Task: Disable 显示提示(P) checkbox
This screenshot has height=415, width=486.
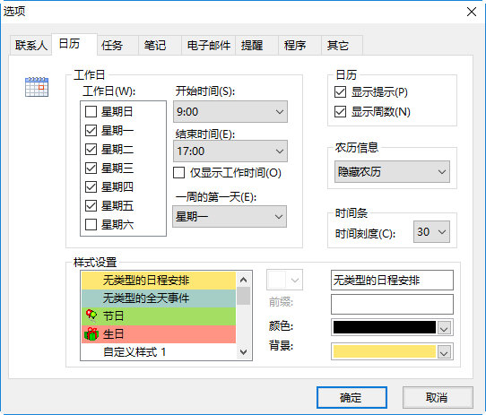Action: pyautogui.click(x=340, y=92)
